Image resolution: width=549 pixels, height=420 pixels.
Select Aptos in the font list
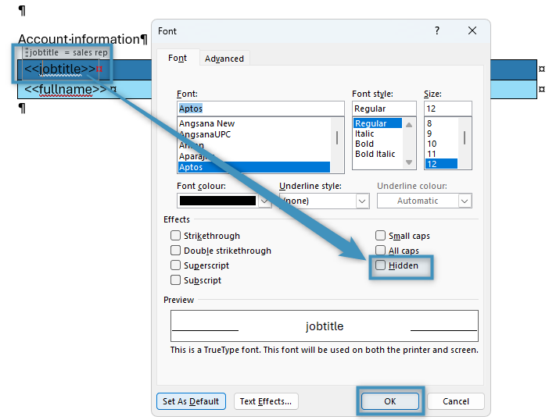pos(254,167)
